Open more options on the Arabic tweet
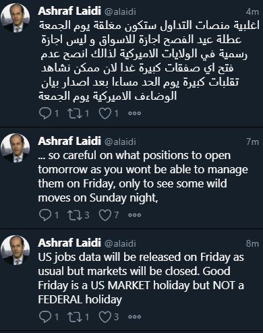 pos(135,113)
